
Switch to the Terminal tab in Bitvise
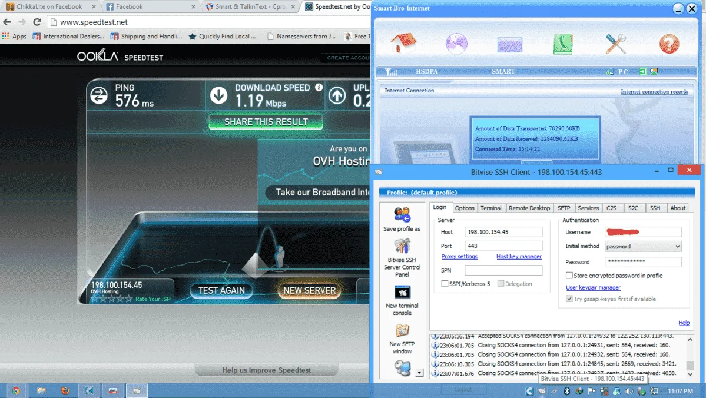pyautogui.click(x=490, y=208)
